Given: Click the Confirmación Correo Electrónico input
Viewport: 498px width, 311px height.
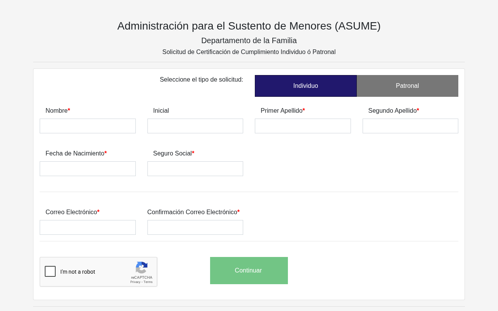Looking at the screenshot, I should pos(195,227).
